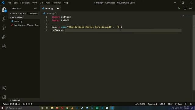Open Firefox from the taskbar
195x110 pixels.
pos(57,108)
